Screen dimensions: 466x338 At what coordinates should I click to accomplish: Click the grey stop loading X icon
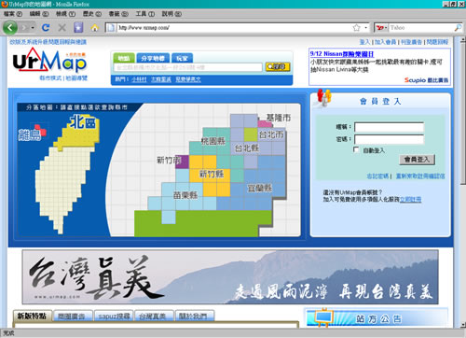coord(62,28)
